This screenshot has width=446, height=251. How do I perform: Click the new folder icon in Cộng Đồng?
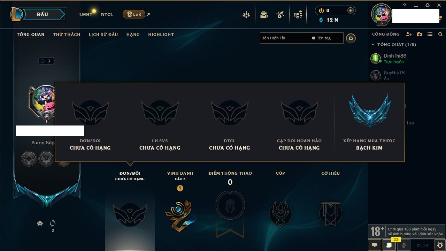(x=420, y=34)
